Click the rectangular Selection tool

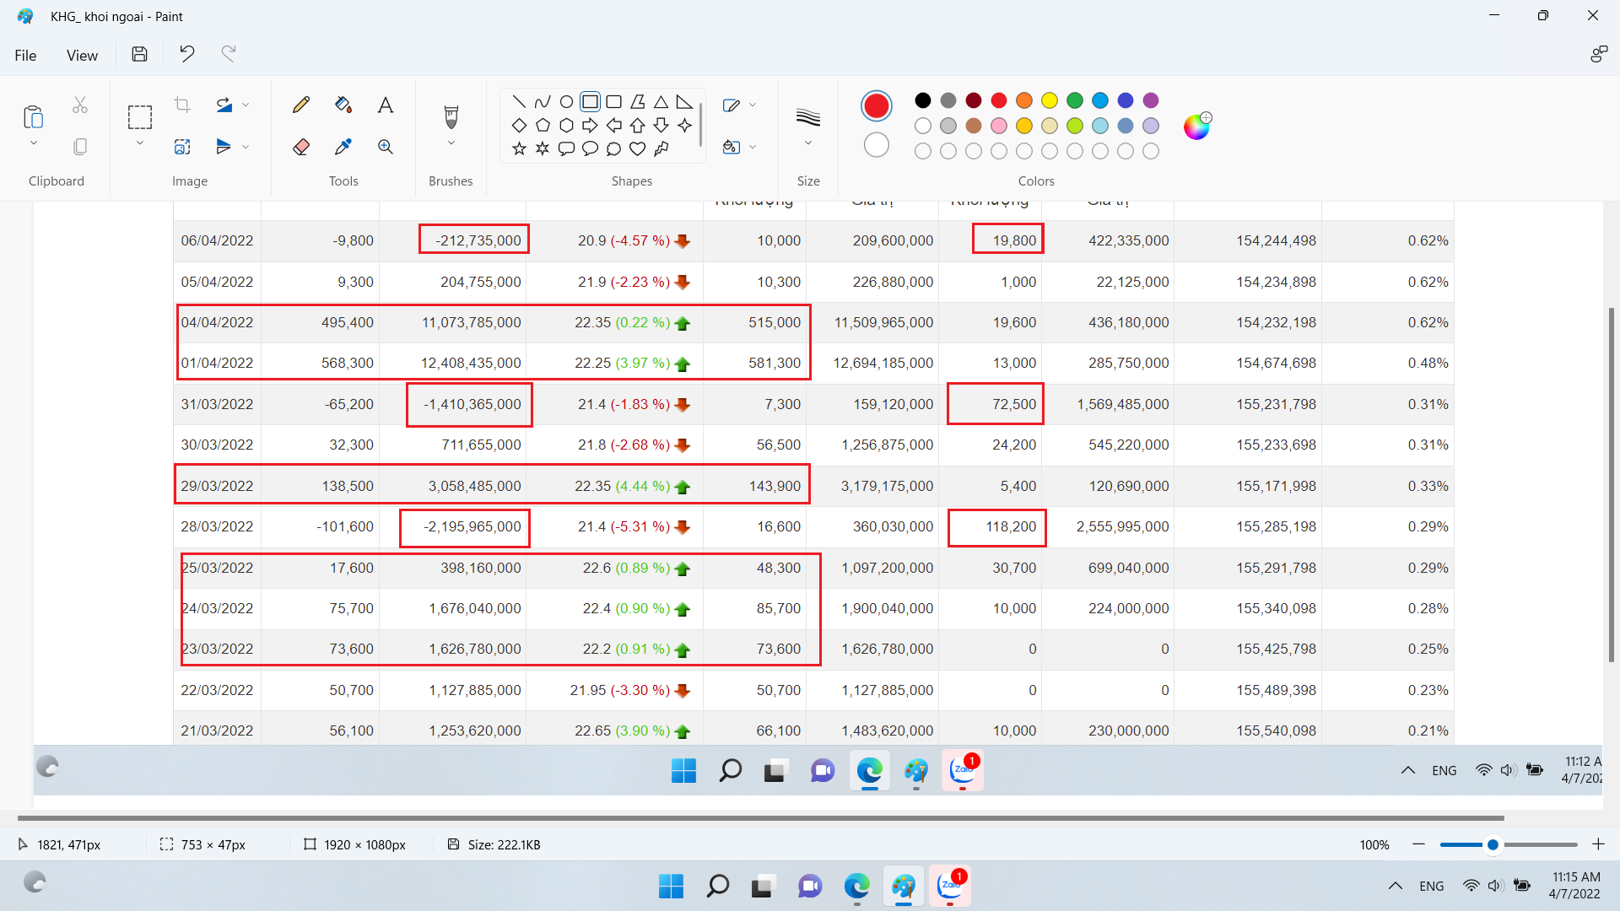click(140, 116)
